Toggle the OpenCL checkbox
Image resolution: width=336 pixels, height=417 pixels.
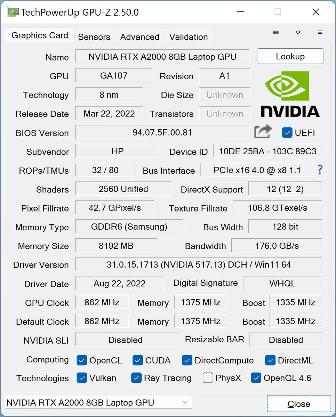pyautogui.click(x=82, y=360)
